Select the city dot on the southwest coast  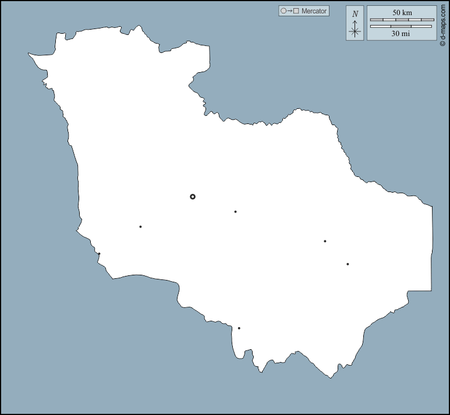99,254
